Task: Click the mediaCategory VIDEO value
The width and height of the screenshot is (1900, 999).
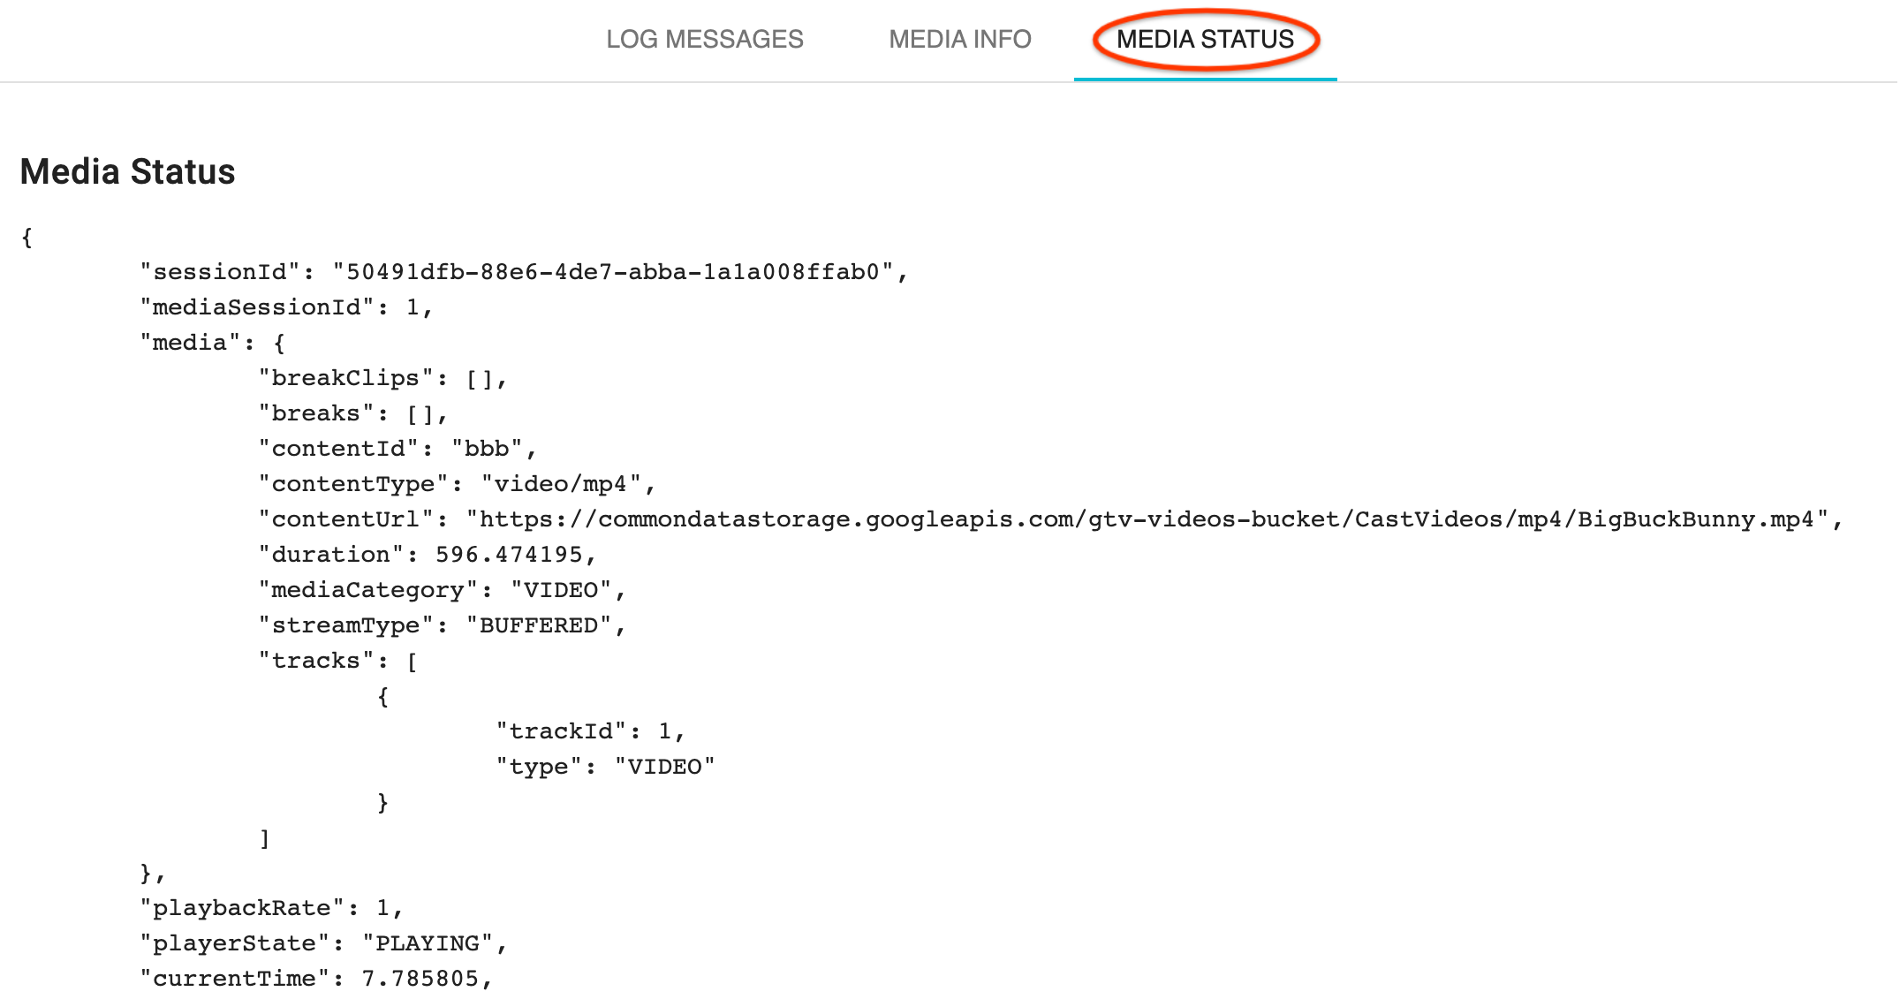Action: (561, 590)
